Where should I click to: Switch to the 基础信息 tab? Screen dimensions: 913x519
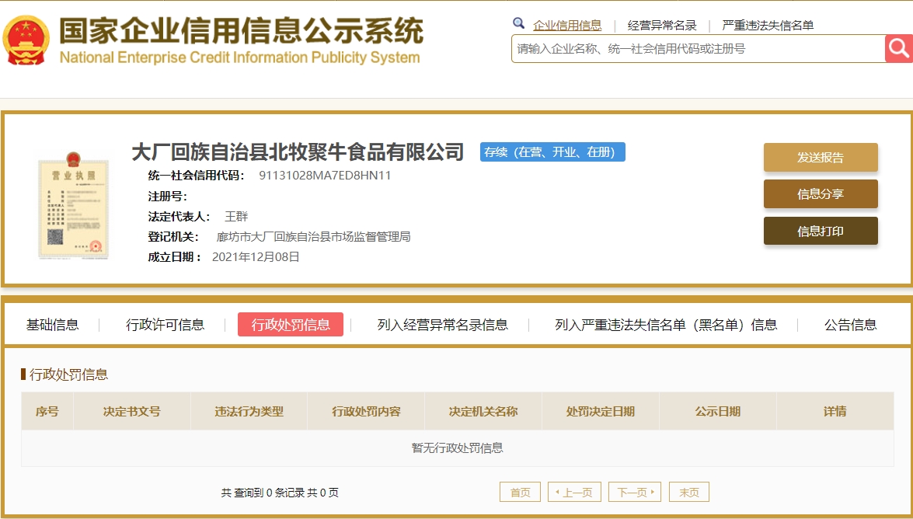52,325
